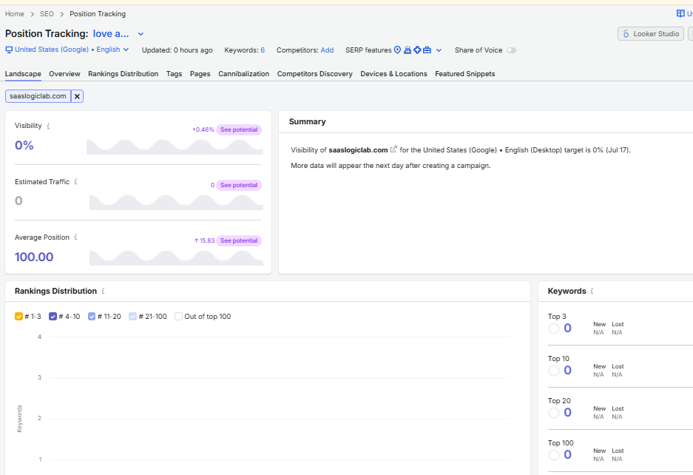The height and width of the screenshot is (475, 693).
Task: Show info for the Visibility metric
Action: point(48,126)
